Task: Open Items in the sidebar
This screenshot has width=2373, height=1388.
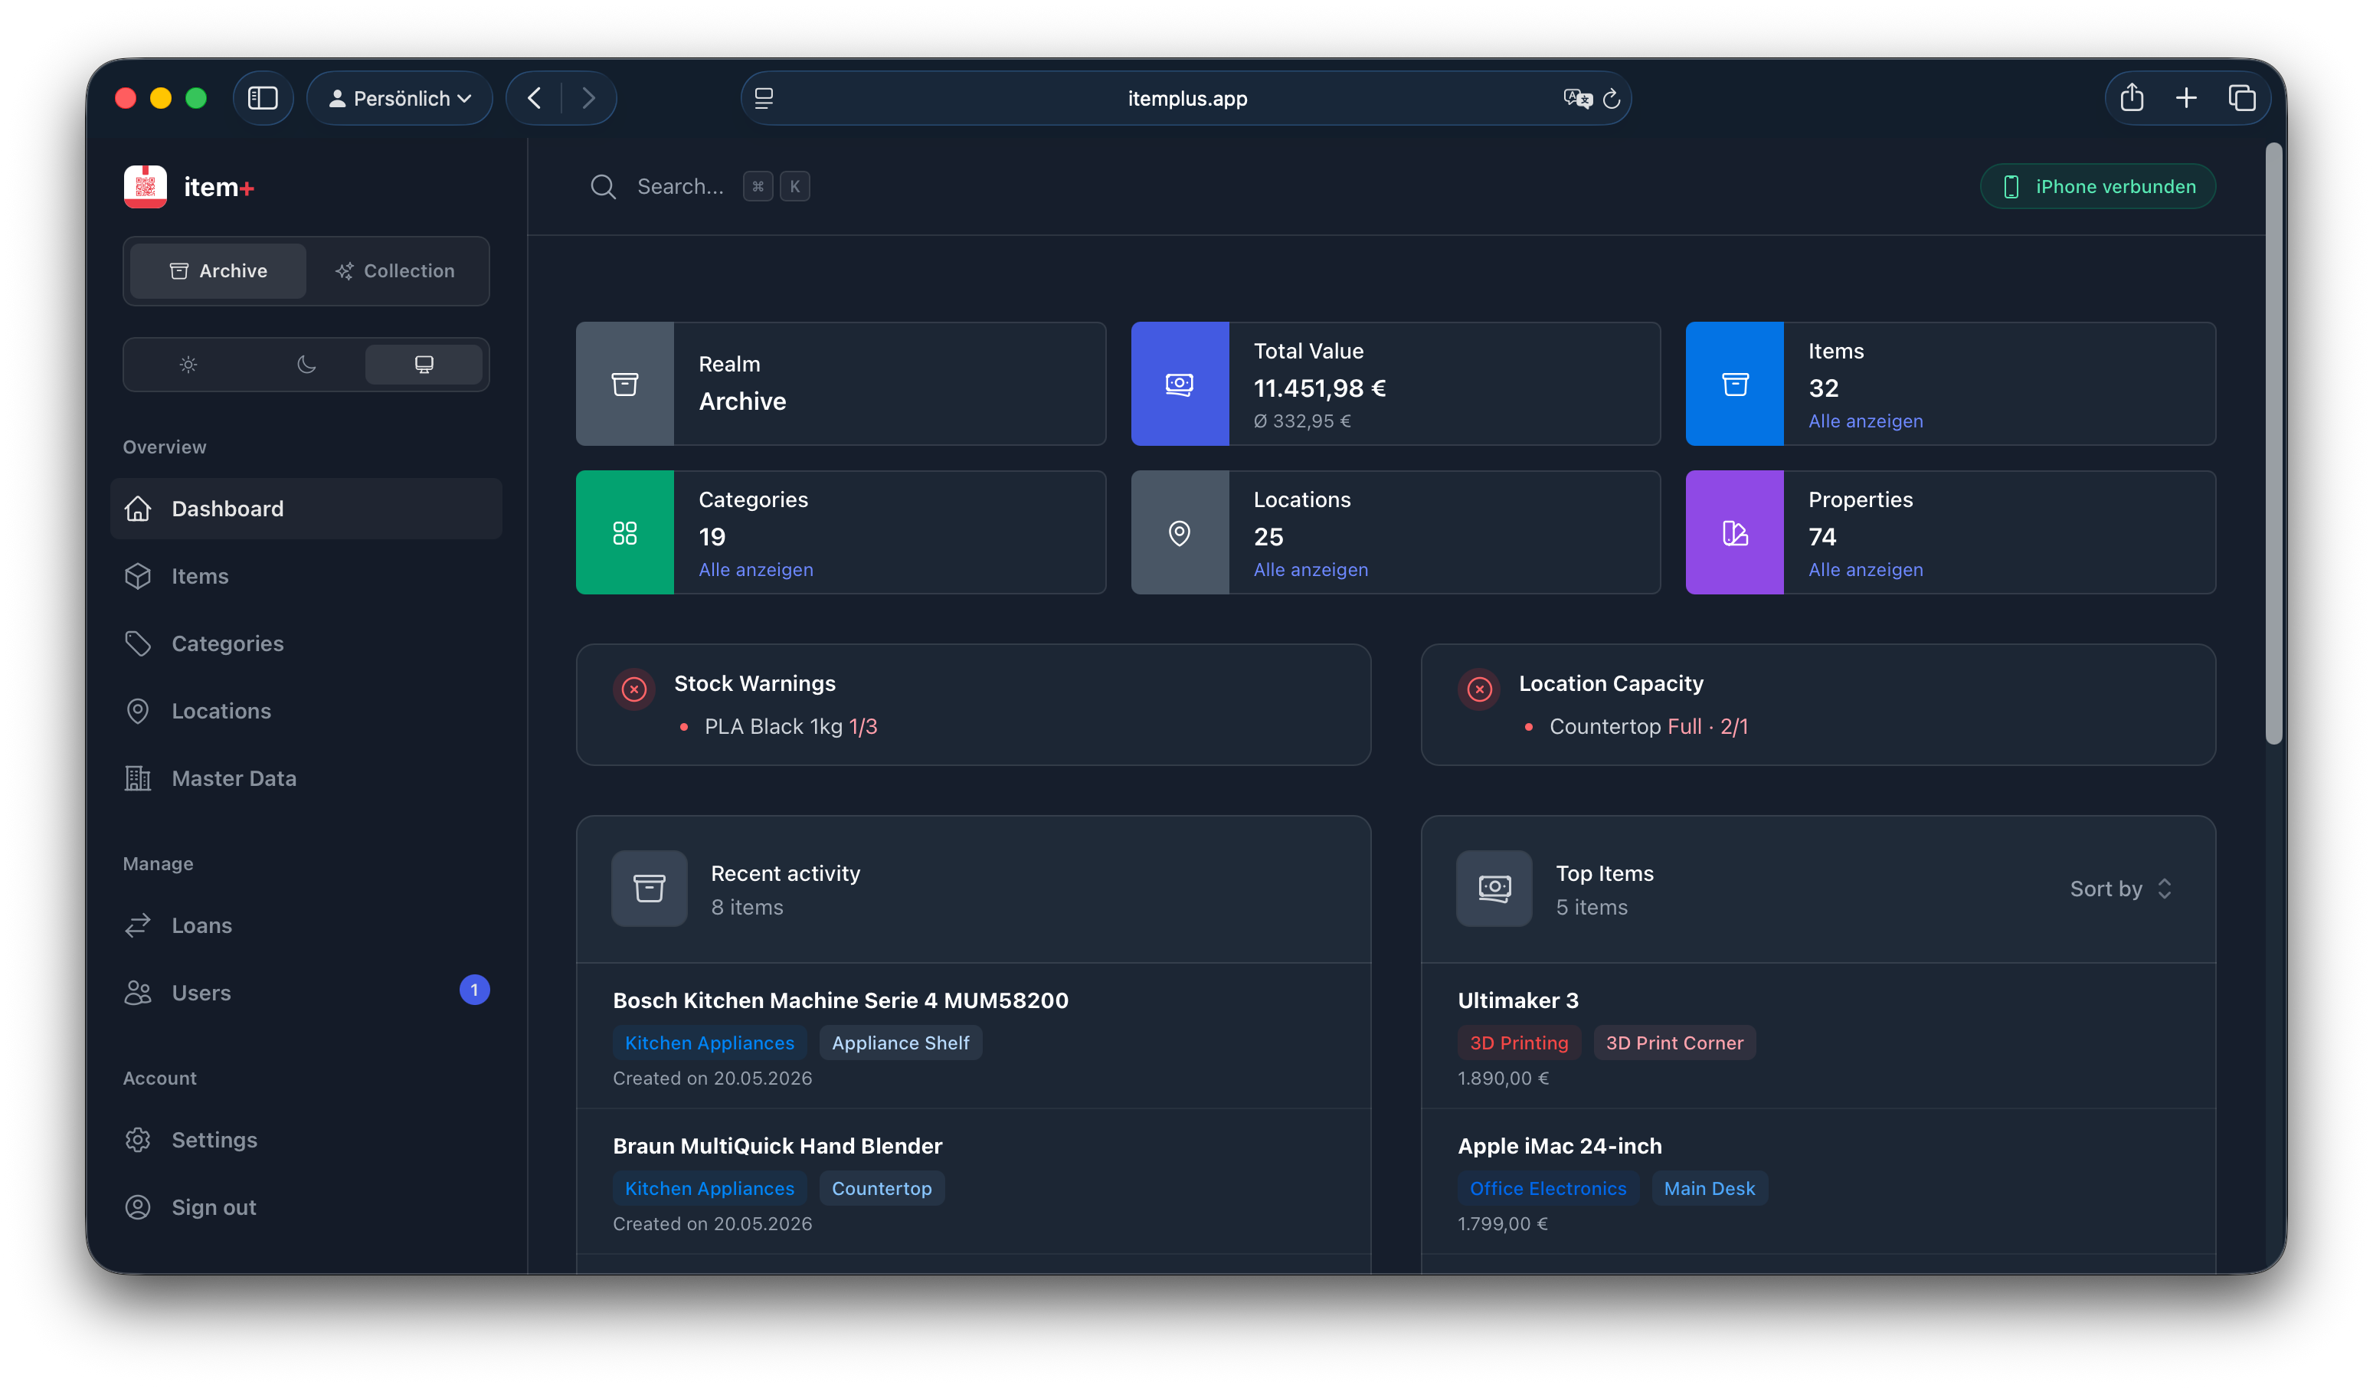Action: click(306, 576)
